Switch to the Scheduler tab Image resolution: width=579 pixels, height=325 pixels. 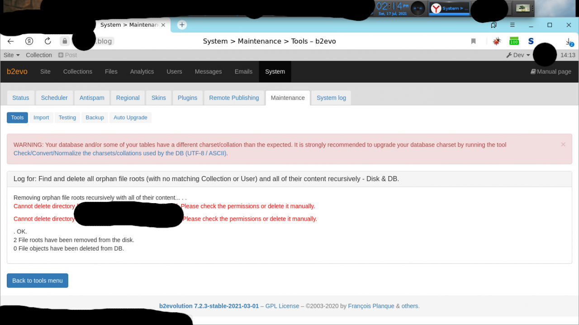pos(54,98)
